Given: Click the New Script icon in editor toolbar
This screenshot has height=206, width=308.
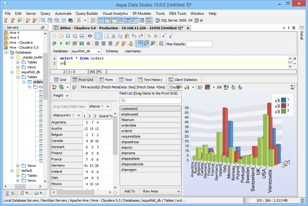Looking at the screenshot, I should pos(54,36).
